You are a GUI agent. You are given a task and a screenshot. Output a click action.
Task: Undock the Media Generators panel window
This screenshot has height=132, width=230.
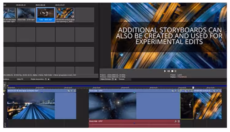(x=46, y=79)
